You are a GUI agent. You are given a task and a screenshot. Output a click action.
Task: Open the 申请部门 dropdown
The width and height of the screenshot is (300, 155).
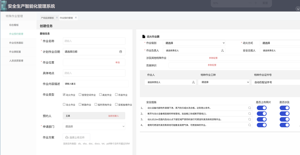click(94, 126)
